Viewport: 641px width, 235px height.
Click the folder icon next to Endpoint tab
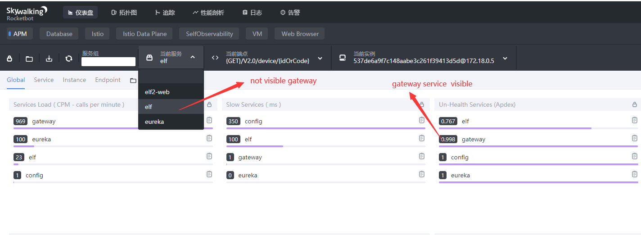point(133,80)
